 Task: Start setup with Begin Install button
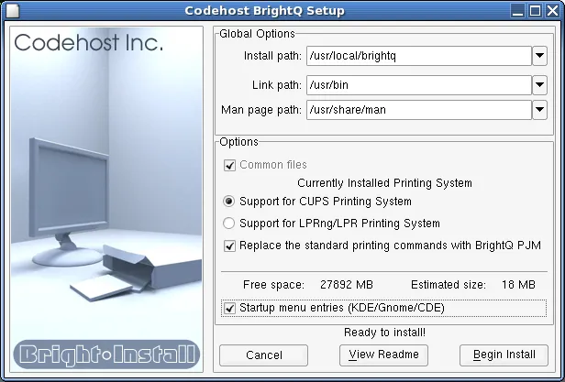point(504,355)
